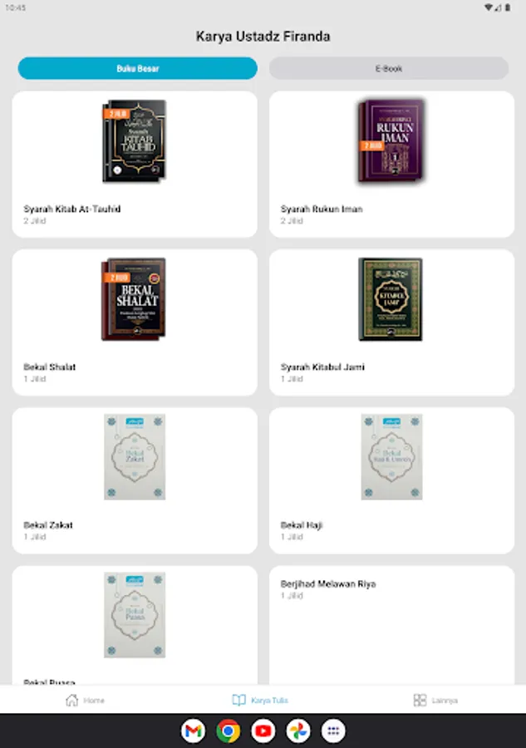Screen dimensions: 526x748
Task: Tap the Home icon in bottom navigation
Action: 72,700
